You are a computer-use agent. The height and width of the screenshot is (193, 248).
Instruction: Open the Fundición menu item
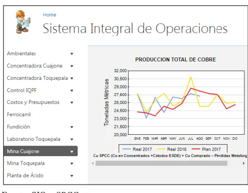(x=18, y=127)
